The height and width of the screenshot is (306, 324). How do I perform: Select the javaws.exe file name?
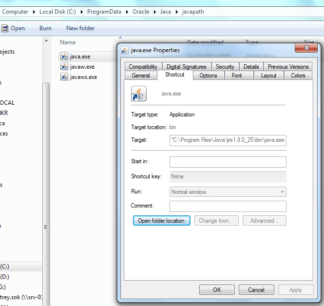point(83,77)
